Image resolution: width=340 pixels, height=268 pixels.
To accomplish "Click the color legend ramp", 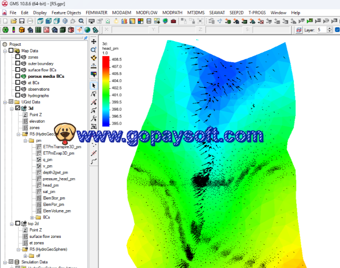I will 106,91.
